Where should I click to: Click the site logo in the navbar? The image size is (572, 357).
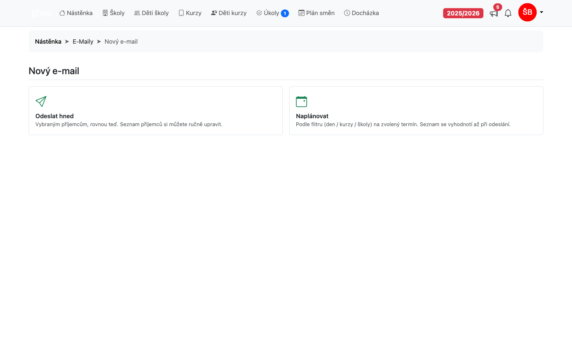tap(41, 13)
